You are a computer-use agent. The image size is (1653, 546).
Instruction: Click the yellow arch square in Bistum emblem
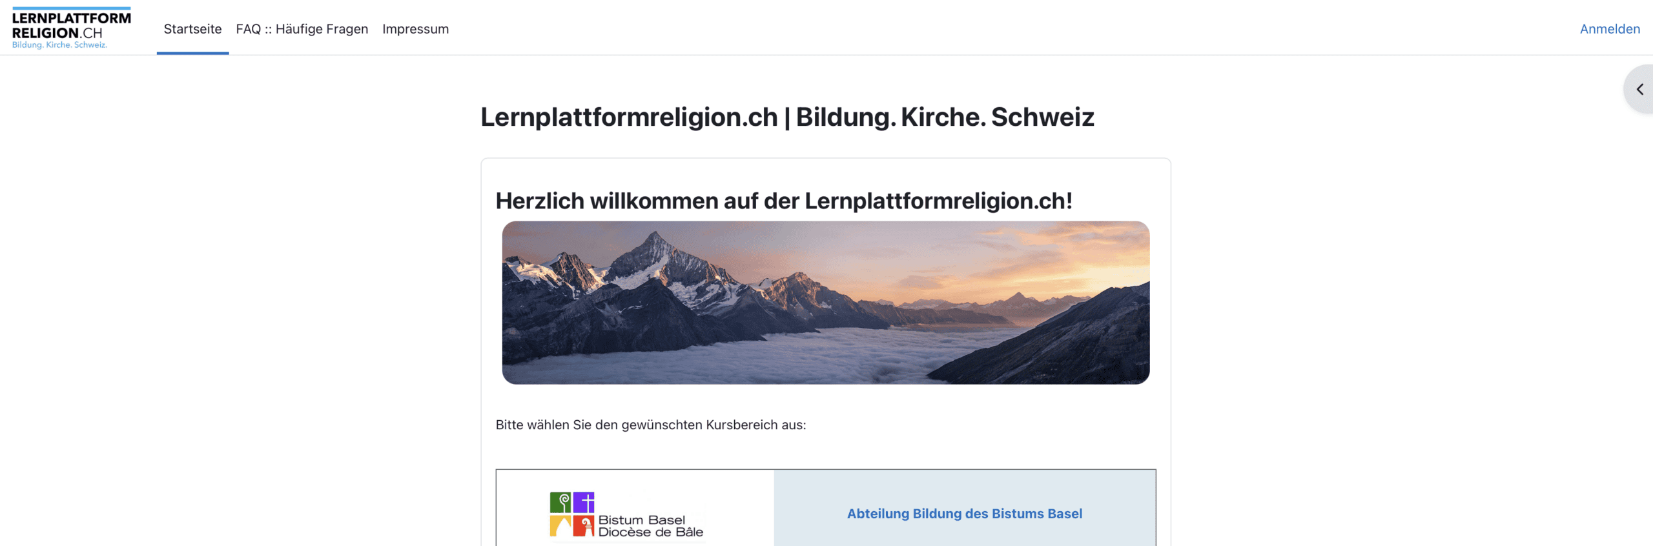tap(560, 526)
